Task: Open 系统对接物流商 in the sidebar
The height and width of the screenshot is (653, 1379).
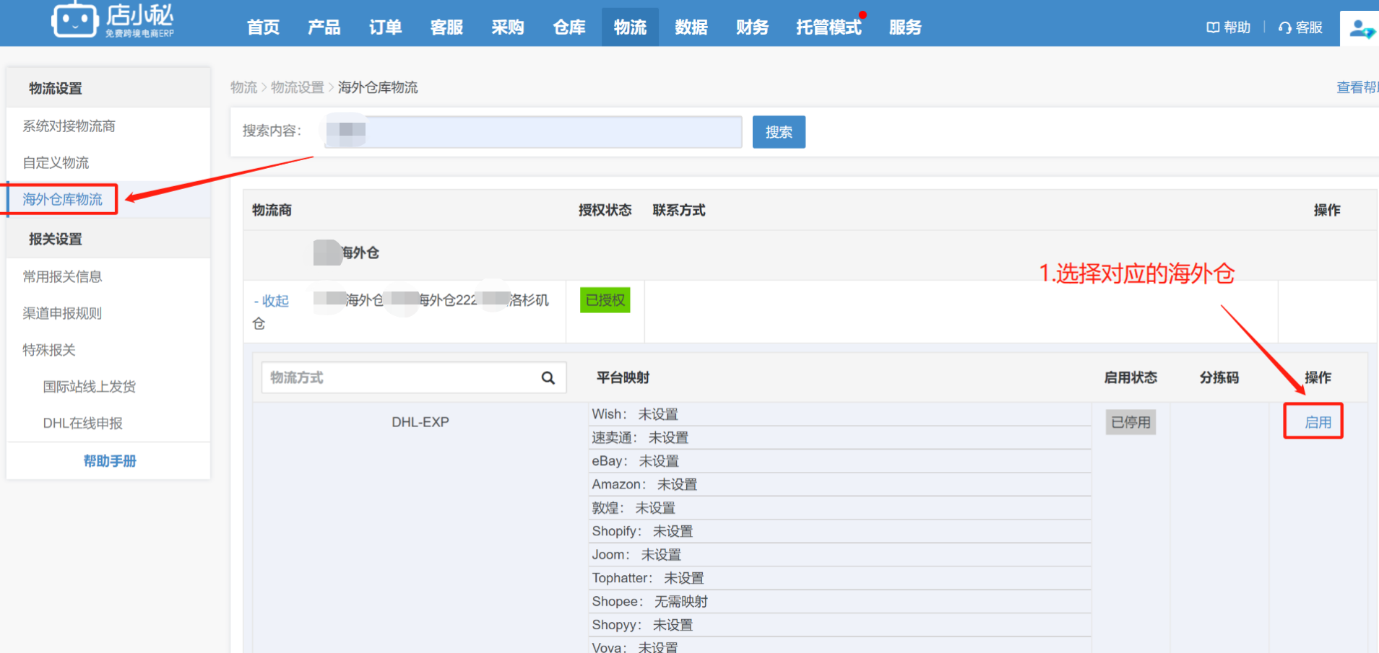Action: click(69, 126)
